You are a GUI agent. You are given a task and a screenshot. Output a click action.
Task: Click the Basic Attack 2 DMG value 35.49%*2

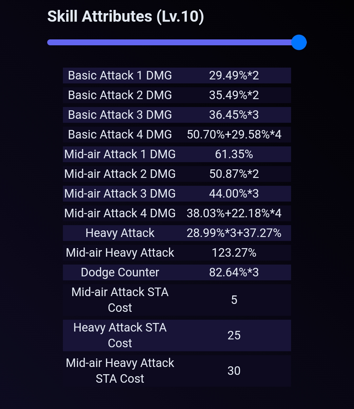pos(234,95)
